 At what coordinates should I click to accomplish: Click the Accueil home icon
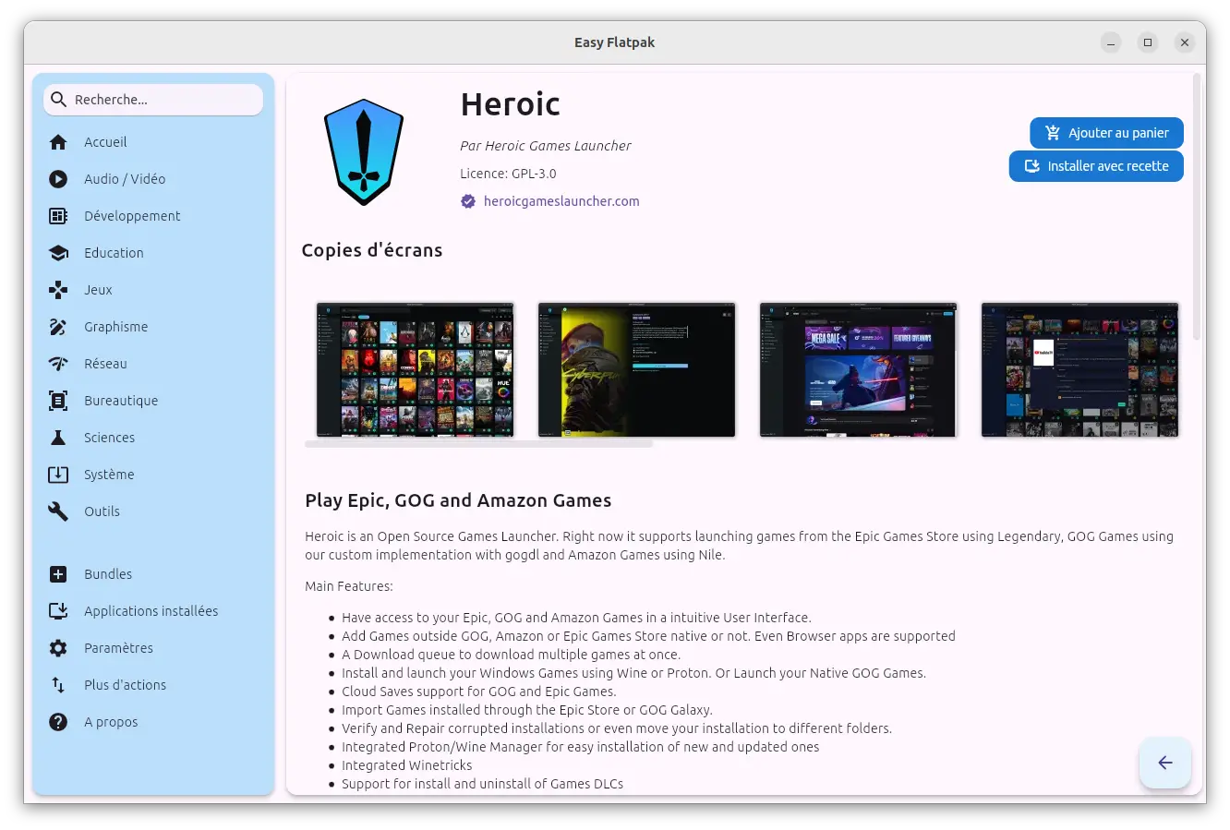58,142
